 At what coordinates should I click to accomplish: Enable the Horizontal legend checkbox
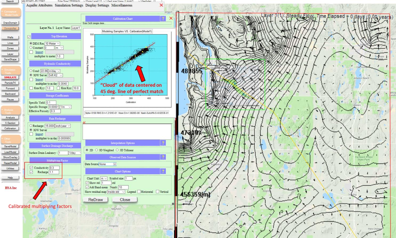139,192
